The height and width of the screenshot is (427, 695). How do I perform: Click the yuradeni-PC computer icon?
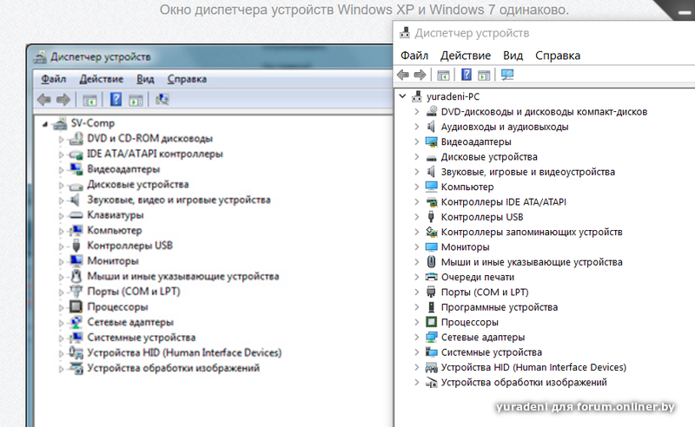coord(417,96)
